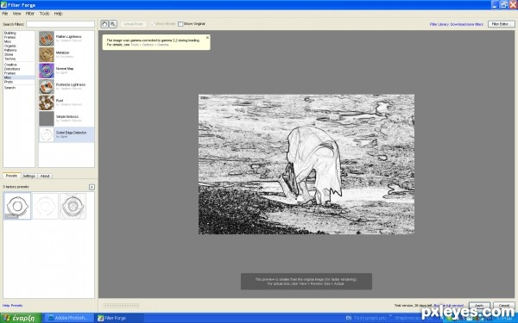
Task: Click the edge-detected preview image
Action: (x=306, y=165)
